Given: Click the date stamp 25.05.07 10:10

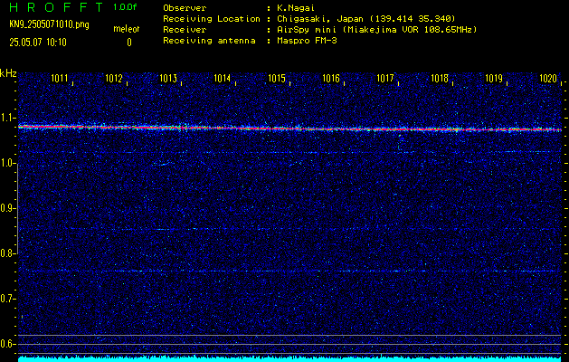Looking at the screenshot, I should (x=38, y=43).
